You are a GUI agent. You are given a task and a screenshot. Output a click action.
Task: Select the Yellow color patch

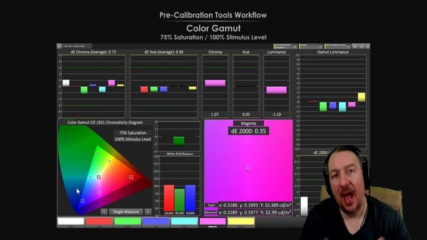tap(241, 221)
